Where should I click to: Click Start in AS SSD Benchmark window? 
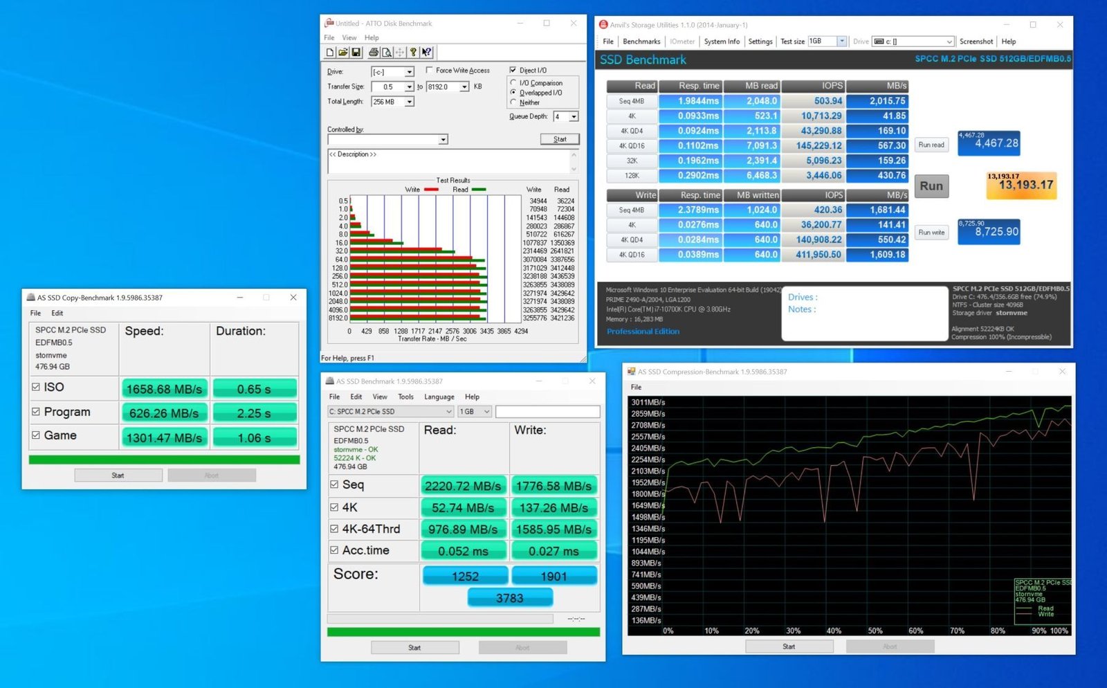click(414, 648)
